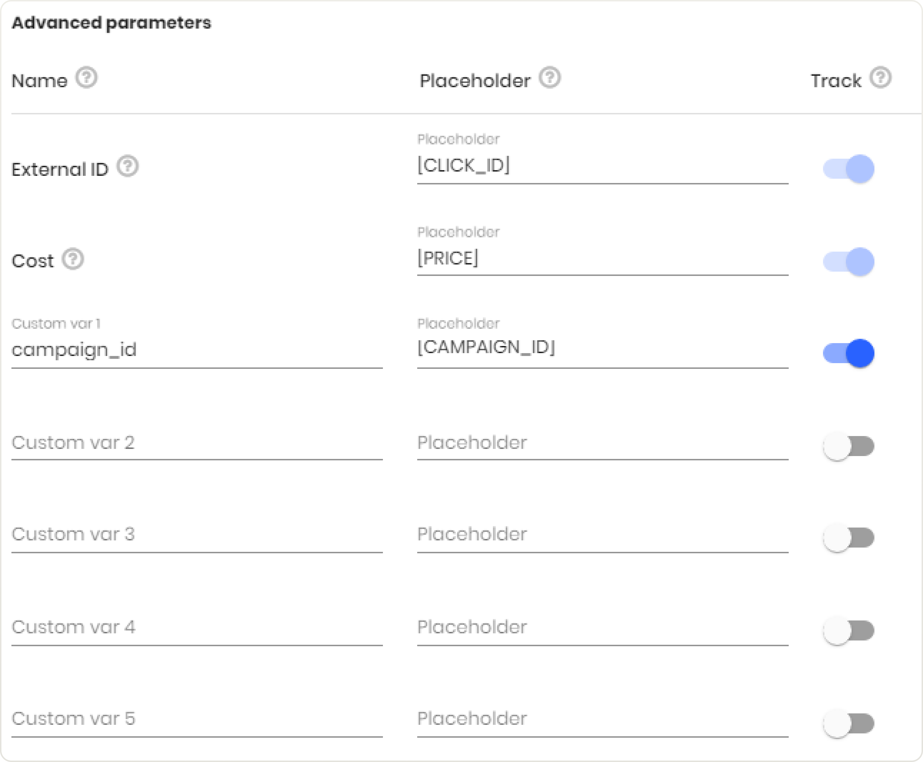Image resolution: width=923 pixels, height=762 pixels.
Task: Open the Cost help icon
Action: pyautogui.click(x=74, y=259)
